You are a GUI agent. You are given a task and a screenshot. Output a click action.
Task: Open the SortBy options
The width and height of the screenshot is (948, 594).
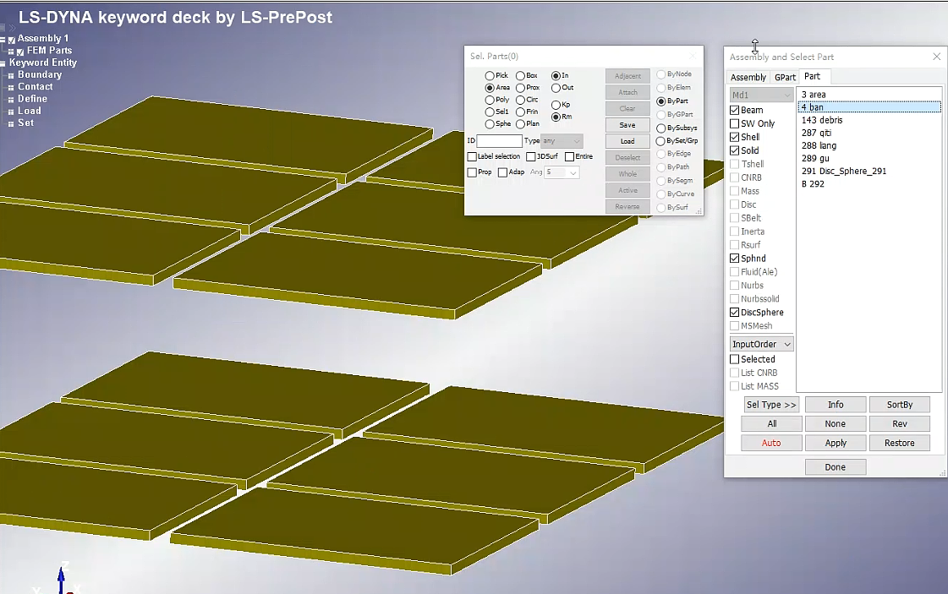[x=900, y=405]
